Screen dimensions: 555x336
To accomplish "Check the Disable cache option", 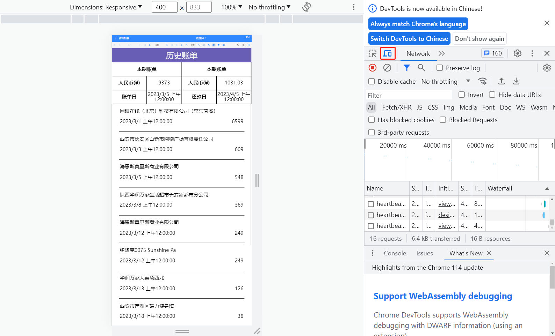I will point(372,81).
